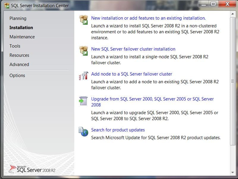
Task: Click Add node to a SQL Server failover cluster
Action: (132, 74)
